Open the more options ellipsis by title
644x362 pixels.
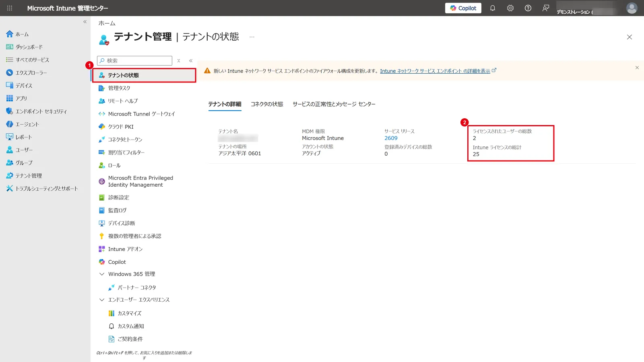pos(252,37)
